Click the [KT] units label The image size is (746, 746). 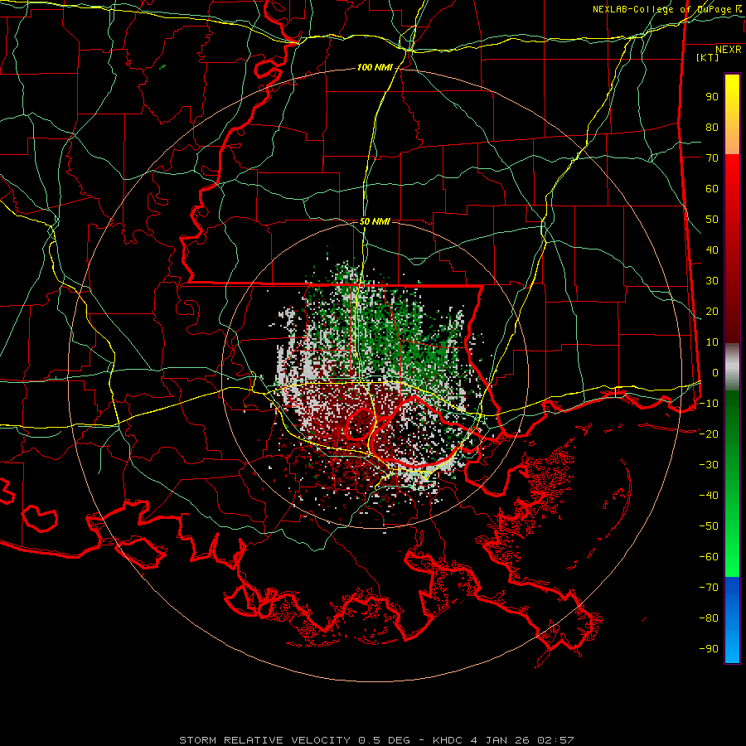(x=708, y=57)
